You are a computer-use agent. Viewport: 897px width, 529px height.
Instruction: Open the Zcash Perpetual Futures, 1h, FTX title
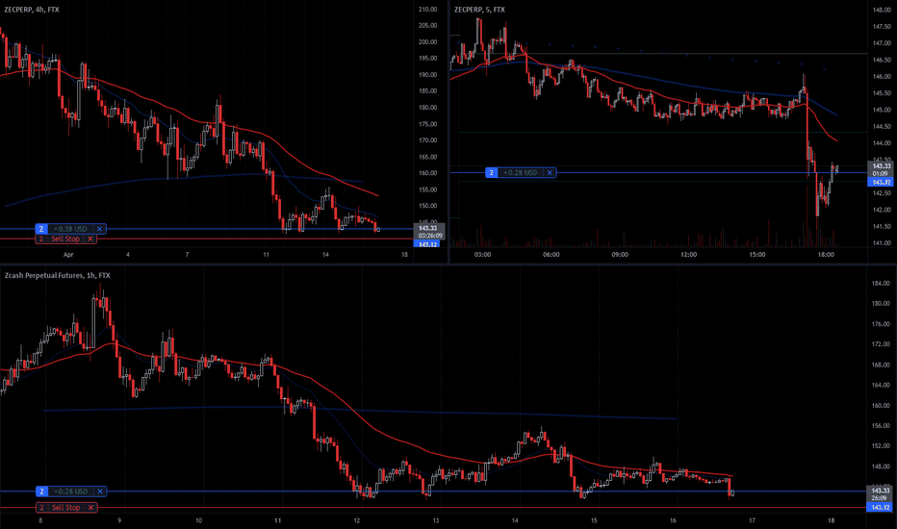[57, 276]
